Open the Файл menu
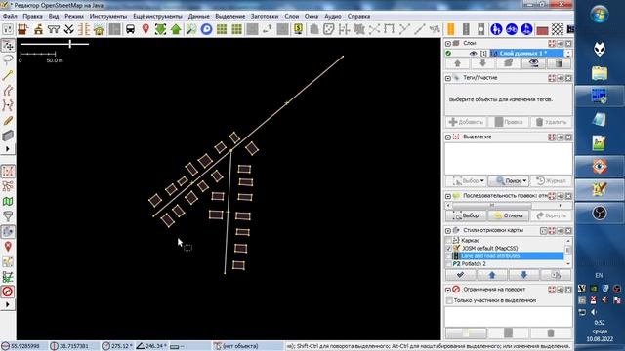This screenshot has height=351, width=625. pos(10,16)
